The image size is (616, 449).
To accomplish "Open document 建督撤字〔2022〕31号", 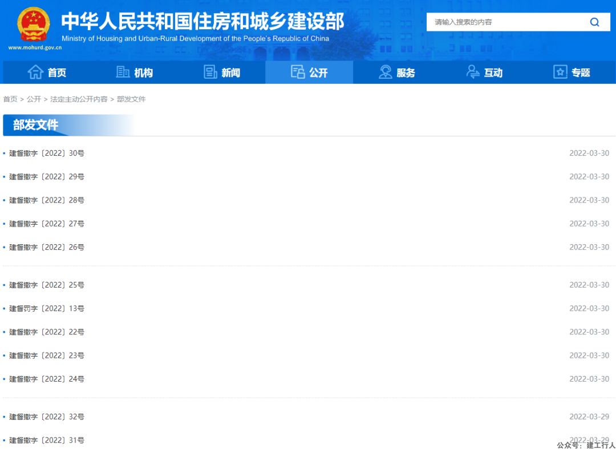I will pos(47,440).
